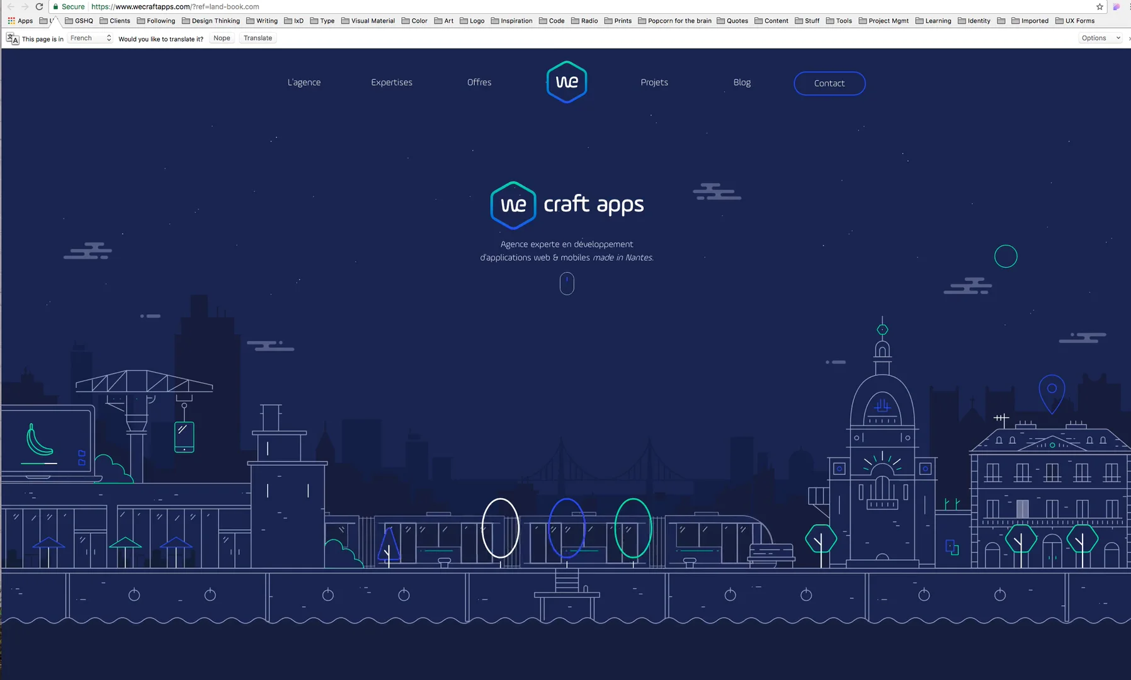Image resolution: width=1131 pixels, height=680 pixels.
Task: Open the page language dropdown showing French
Action: (x=90, y=38)
